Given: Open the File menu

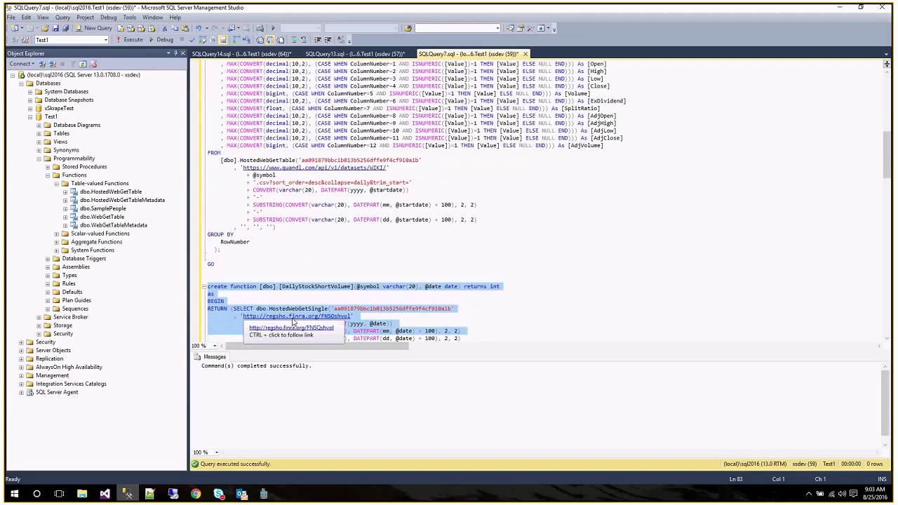Looking at the screenshot, I should (11, 17).
